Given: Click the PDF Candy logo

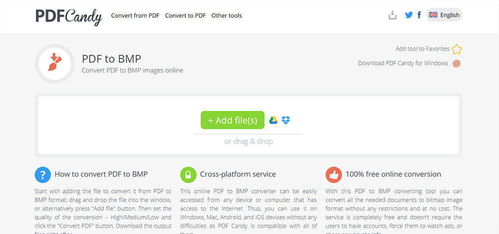Looking at the screenshot, I should [69, 16].
